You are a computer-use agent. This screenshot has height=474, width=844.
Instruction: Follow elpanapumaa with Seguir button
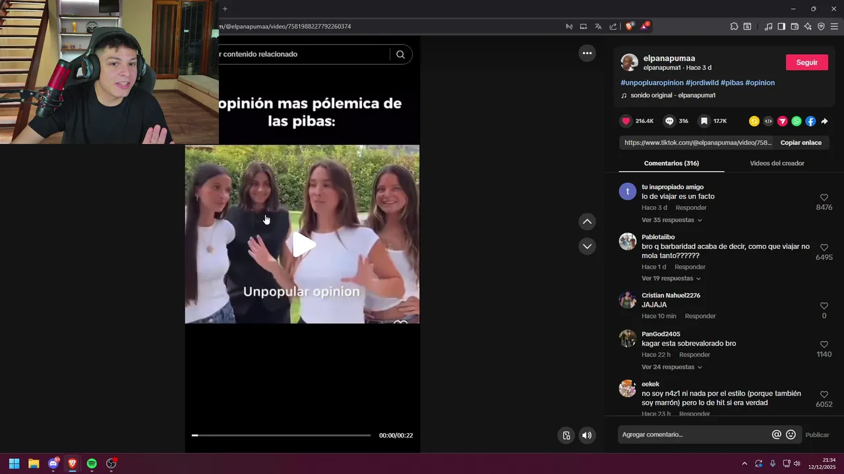point(807,63)
